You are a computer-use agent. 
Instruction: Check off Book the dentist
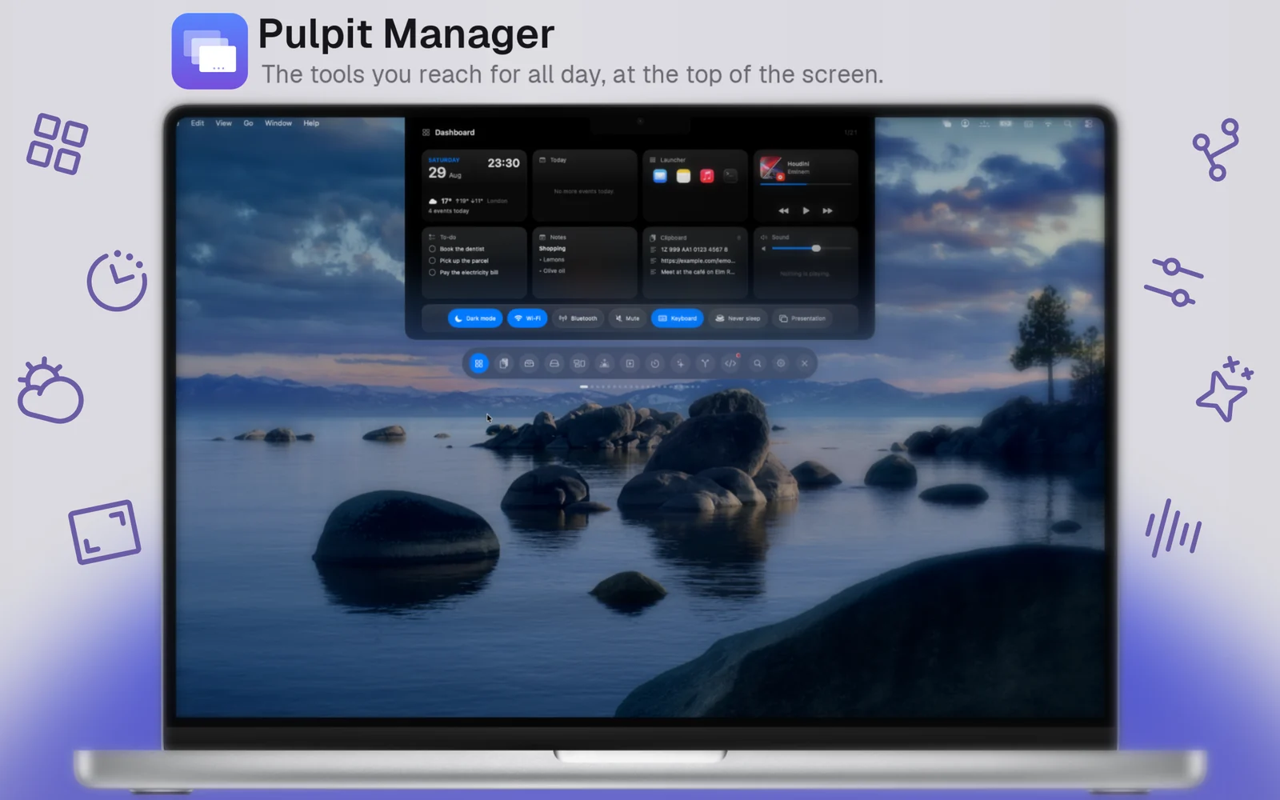433,249
